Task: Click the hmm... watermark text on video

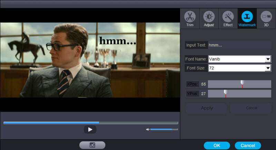Action: coord(118,41)
